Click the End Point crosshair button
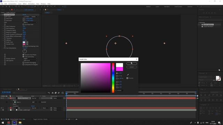 coord(24,20)
